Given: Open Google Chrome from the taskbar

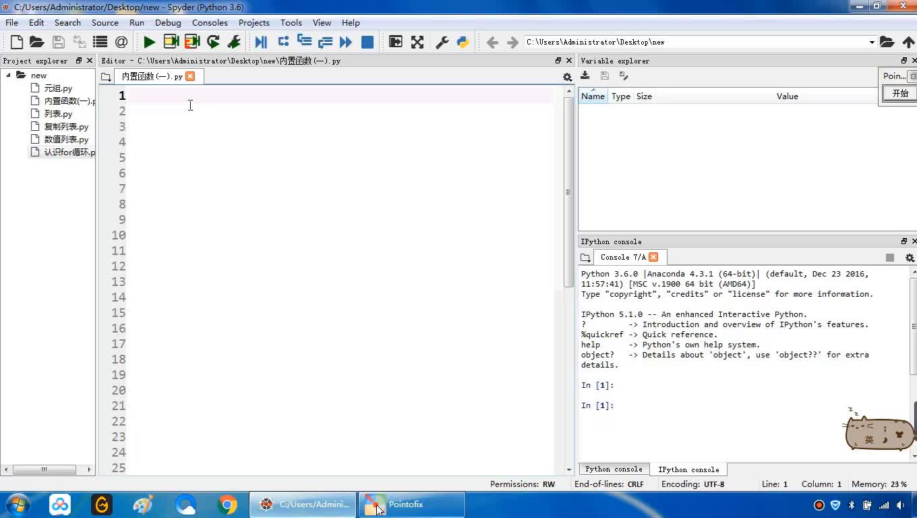Looking at the screenshot, I should point(227,505).
